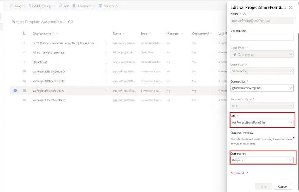Open the Advanced toolbar menu

coord(84,6)
